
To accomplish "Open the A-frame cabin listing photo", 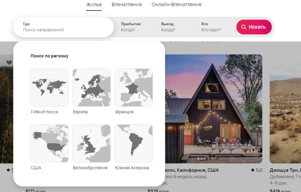I will click(x=214, y=109).
